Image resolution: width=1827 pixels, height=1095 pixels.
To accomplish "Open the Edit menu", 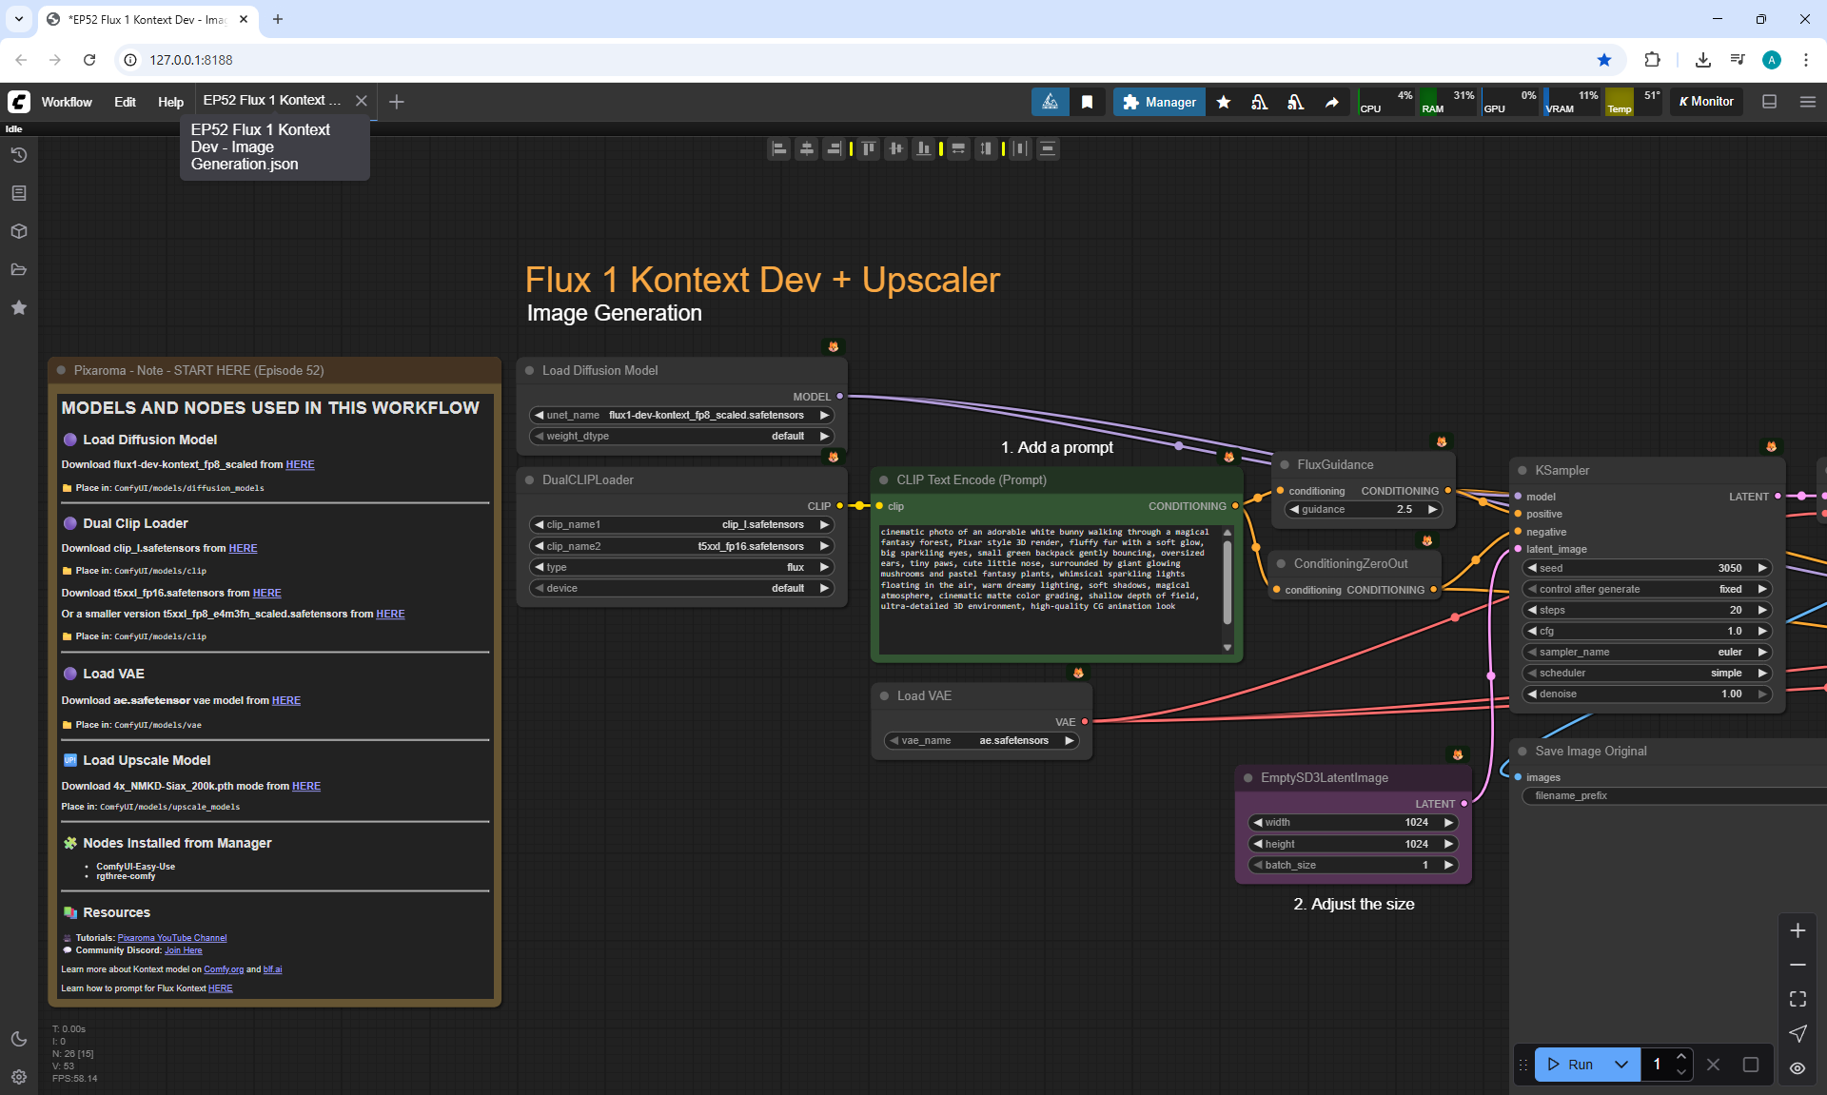I will 125,102.
